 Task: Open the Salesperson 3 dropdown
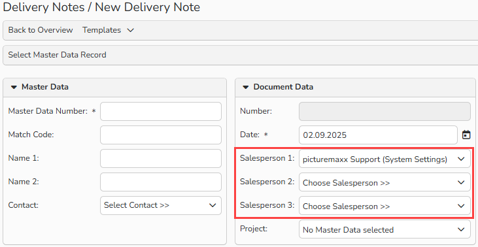(x=384, y=206)
